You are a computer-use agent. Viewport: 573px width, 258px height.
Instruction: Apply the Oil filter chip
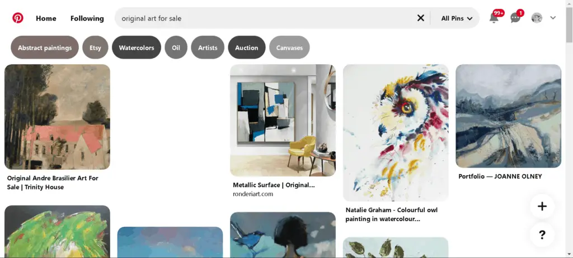pos(176,47)
